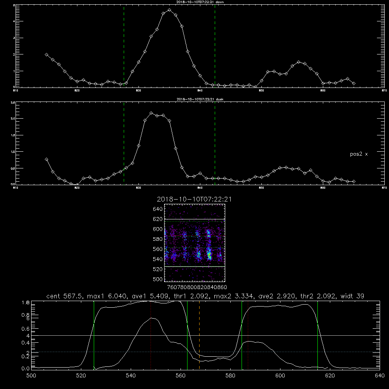Click the '560' y-axis label beside spectral image

[x=158, y=249]
